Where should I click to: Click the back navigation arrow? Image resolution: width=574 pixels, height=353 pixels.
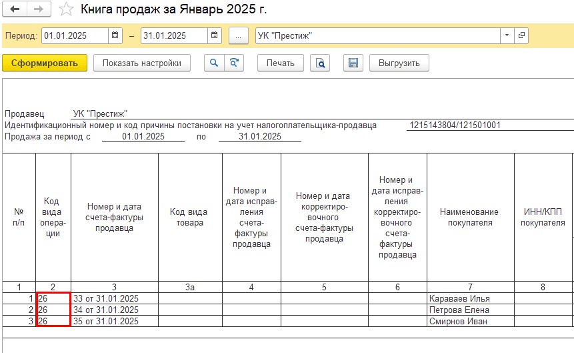point(16,9)
